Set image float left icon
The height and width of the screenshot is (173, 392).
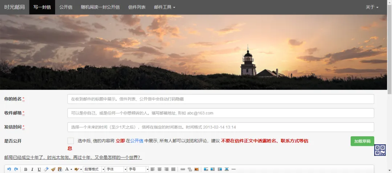[213, 169]
